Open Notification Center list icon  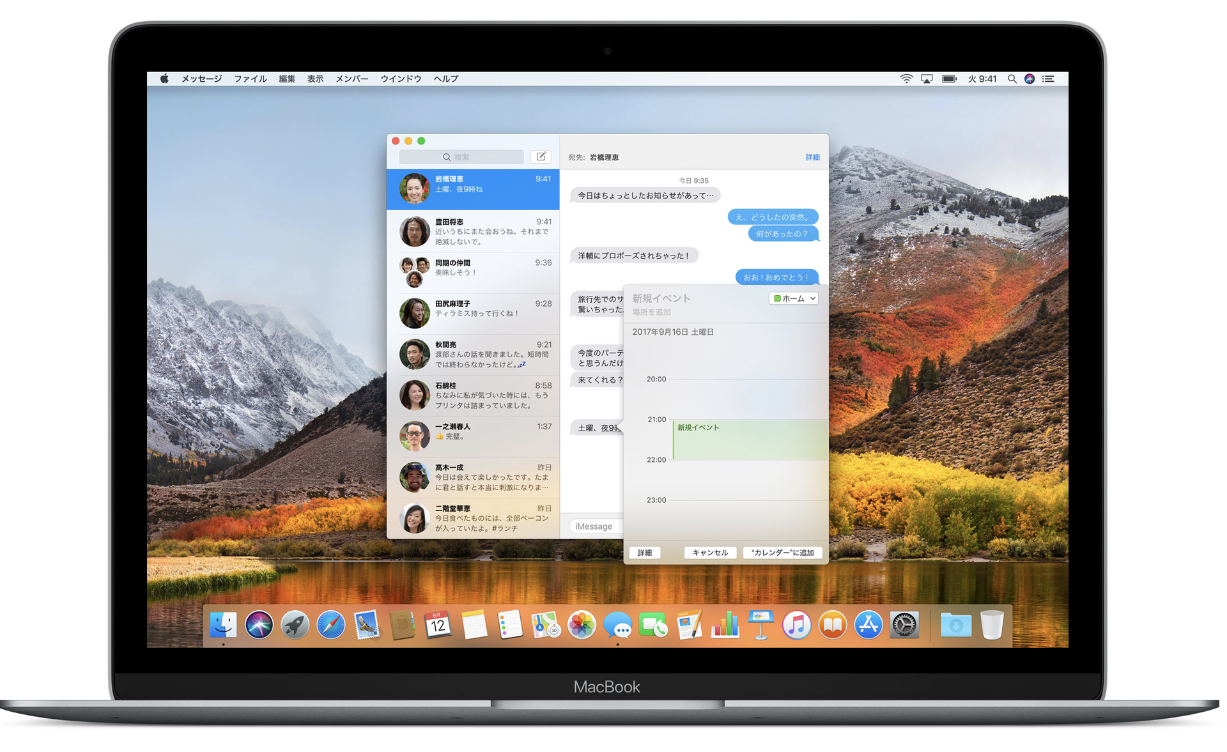pos(1048,79)
